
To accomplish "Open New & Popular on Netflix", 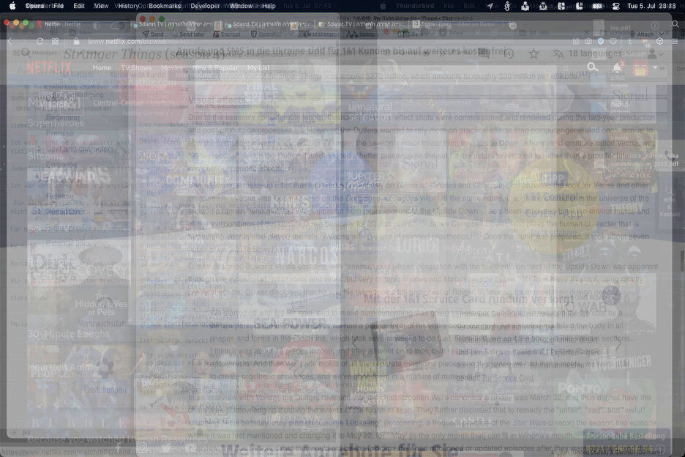I will (x=215, y=68).
